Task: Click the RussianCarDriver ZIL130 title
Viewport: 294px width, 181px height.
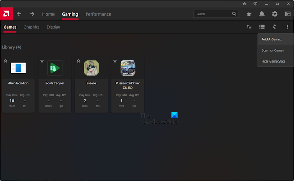Action: click(x=128, y=85)
